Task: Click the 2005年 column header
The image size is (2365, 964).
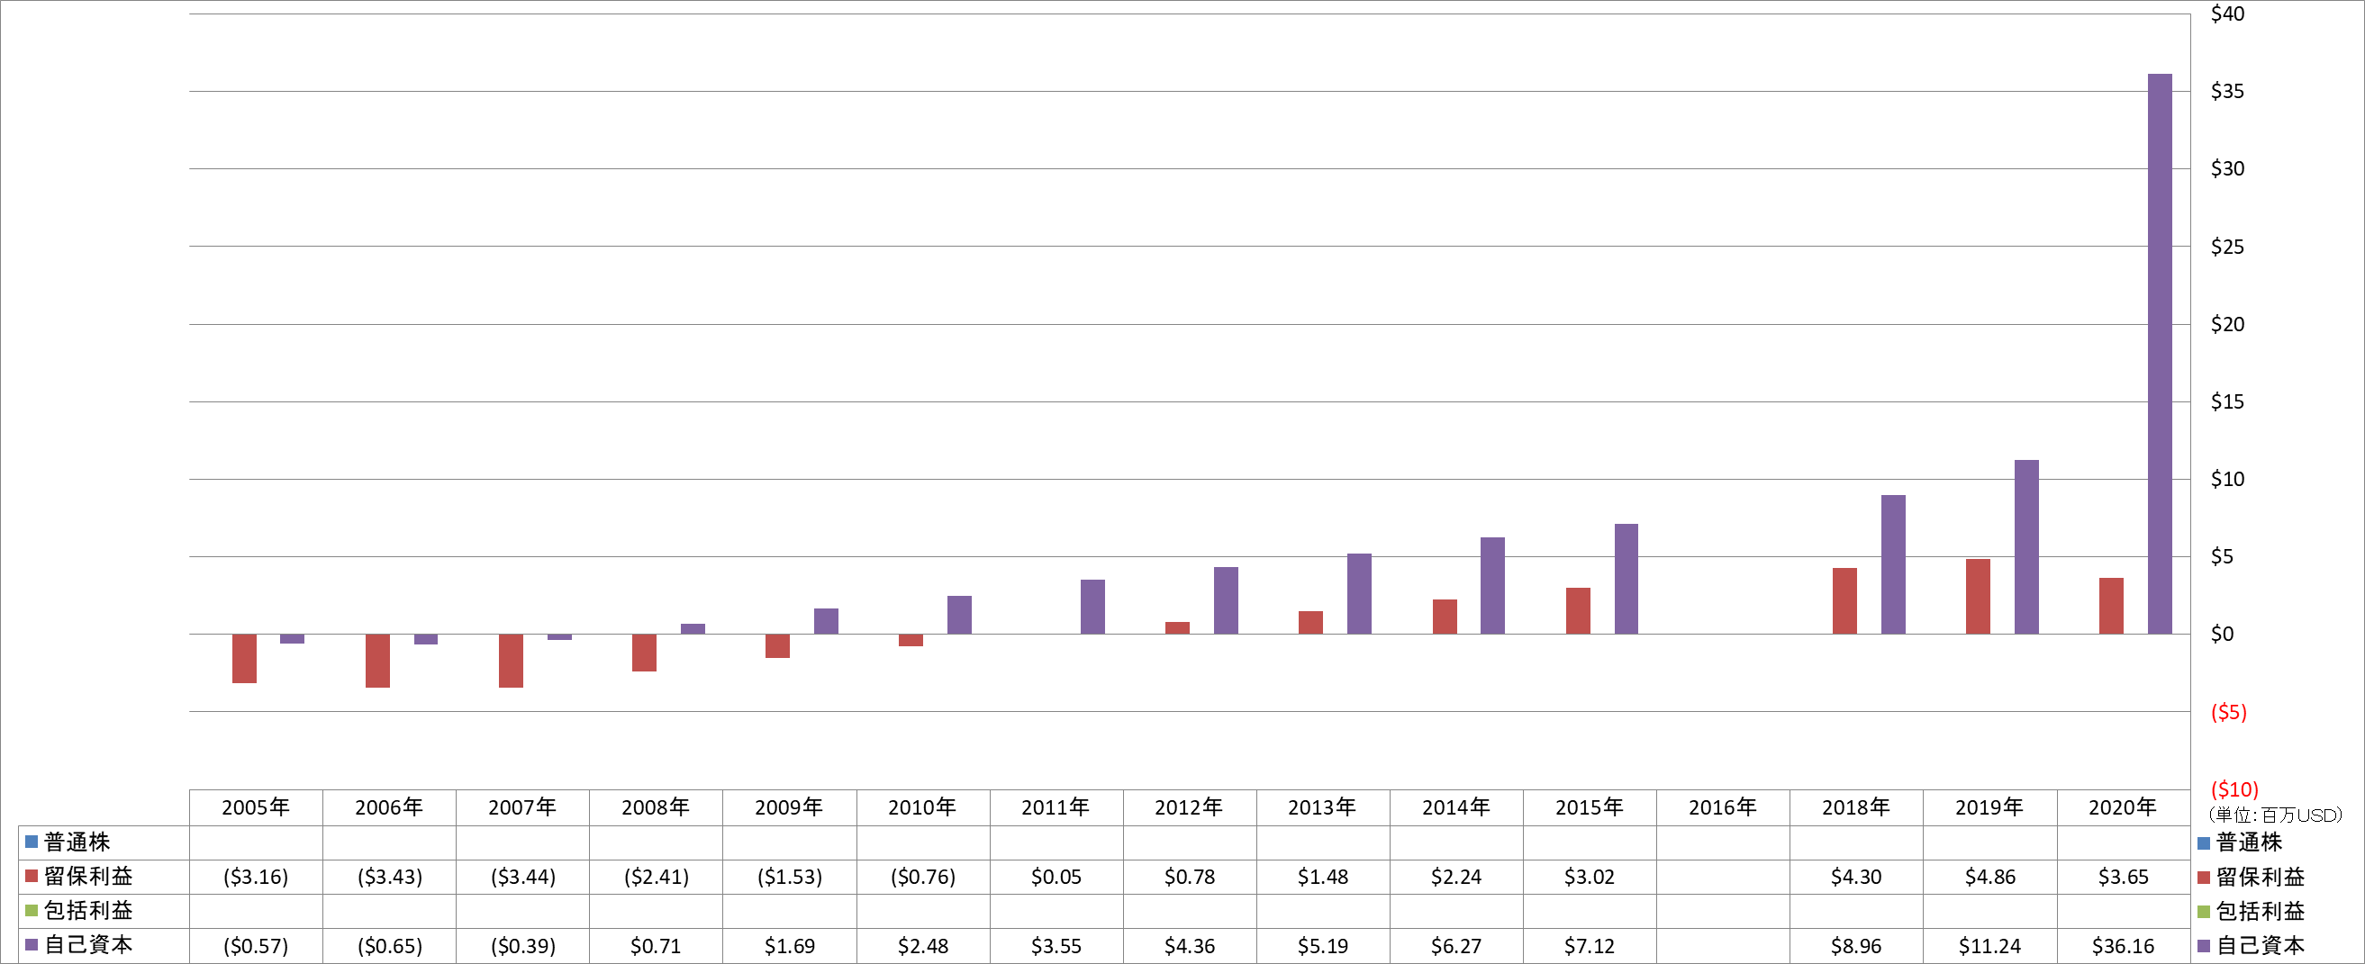Action: click(x=256, y=807)
